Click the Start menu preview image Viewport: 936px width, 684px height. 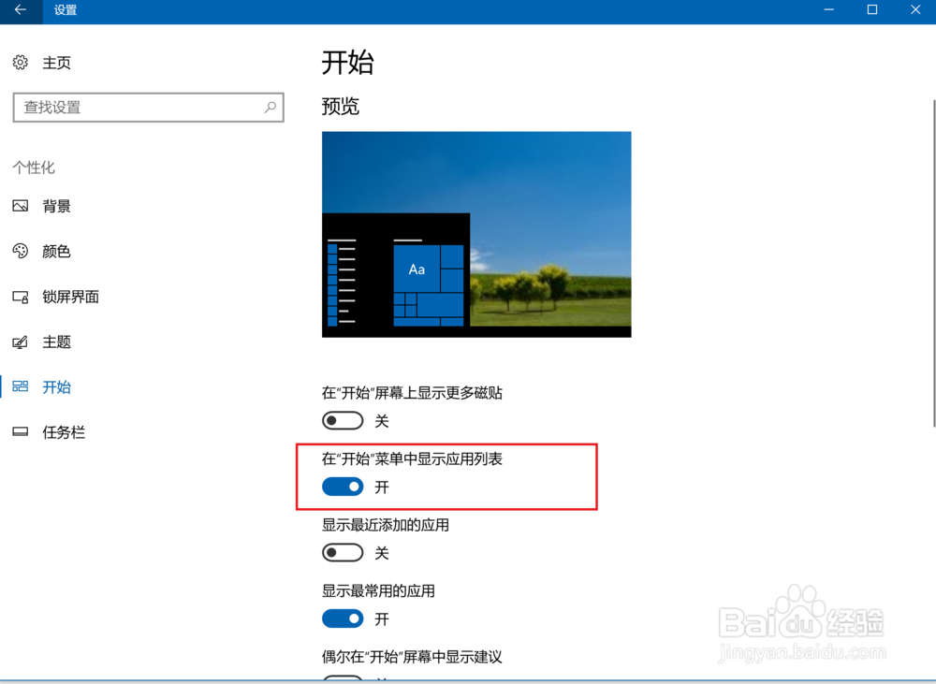pos(475,233)
